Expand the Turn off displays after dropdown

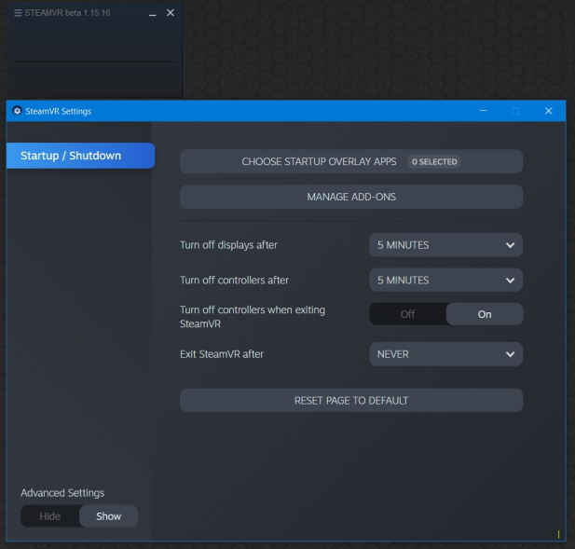[x=445, y=245]
